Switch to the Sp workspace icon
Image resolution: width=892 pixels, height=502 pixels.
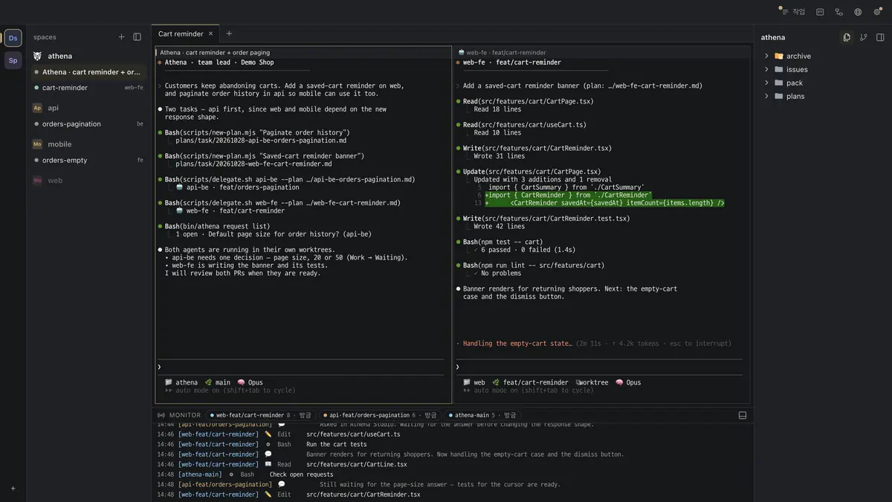[13, 60]
